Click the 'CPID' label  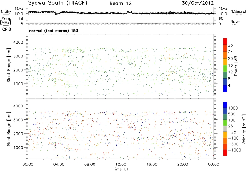pos(7,29)
